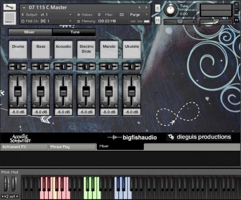Click the Mod wheel
Viewport: 241px width, 200px height.
(14, 184)
